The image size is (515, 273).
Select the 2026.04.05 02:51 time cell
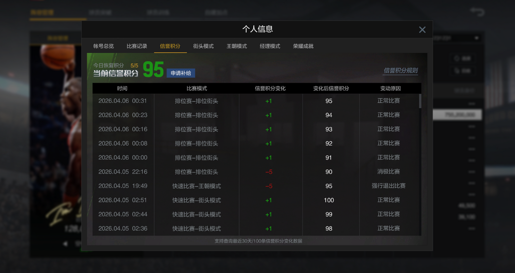[123, 200]
